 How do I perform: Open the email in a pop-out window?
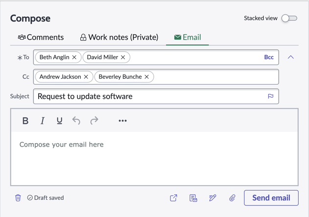point(174,198)
